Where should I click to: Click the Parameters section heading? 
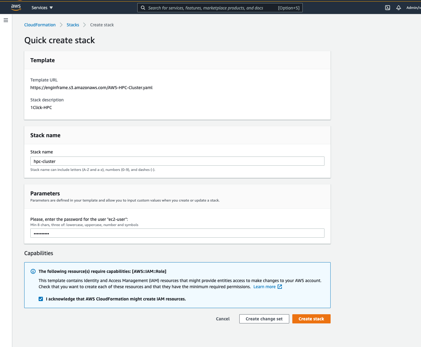[x=45, y=194]
